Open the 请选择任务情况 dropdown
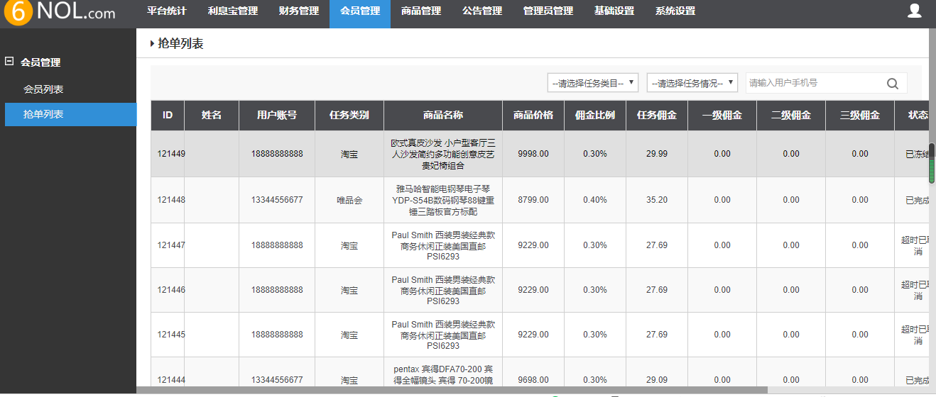Image resolution: width=936 pixels, height=397 pixels. (x=692, y=83)
